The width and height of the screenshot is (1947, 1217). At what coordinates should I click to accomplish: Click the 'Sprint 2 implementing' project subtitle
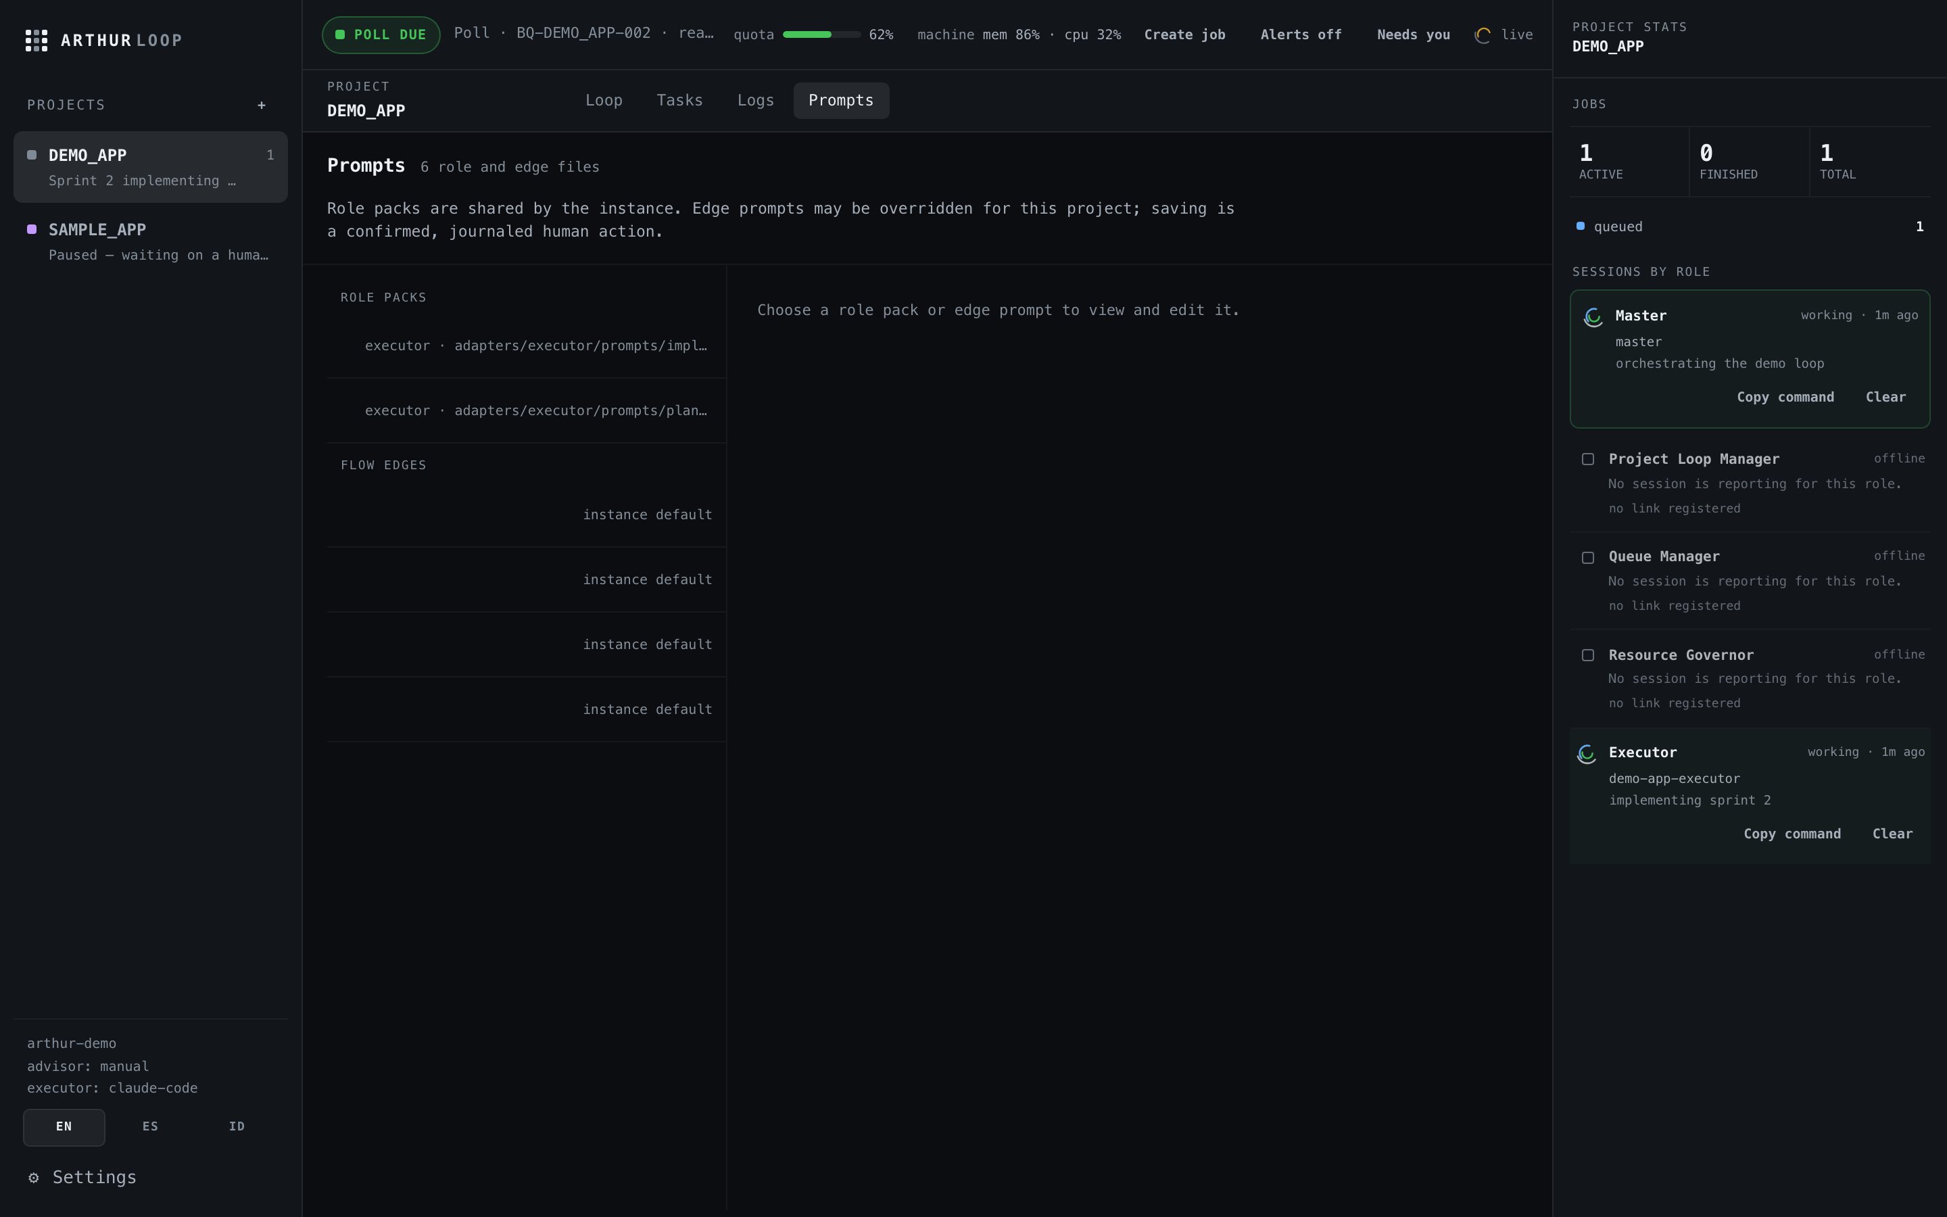(141, 181)
